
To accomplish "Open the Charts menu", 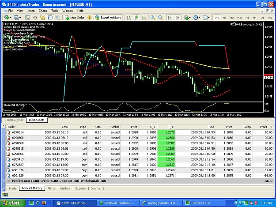I will pos(43,11).
